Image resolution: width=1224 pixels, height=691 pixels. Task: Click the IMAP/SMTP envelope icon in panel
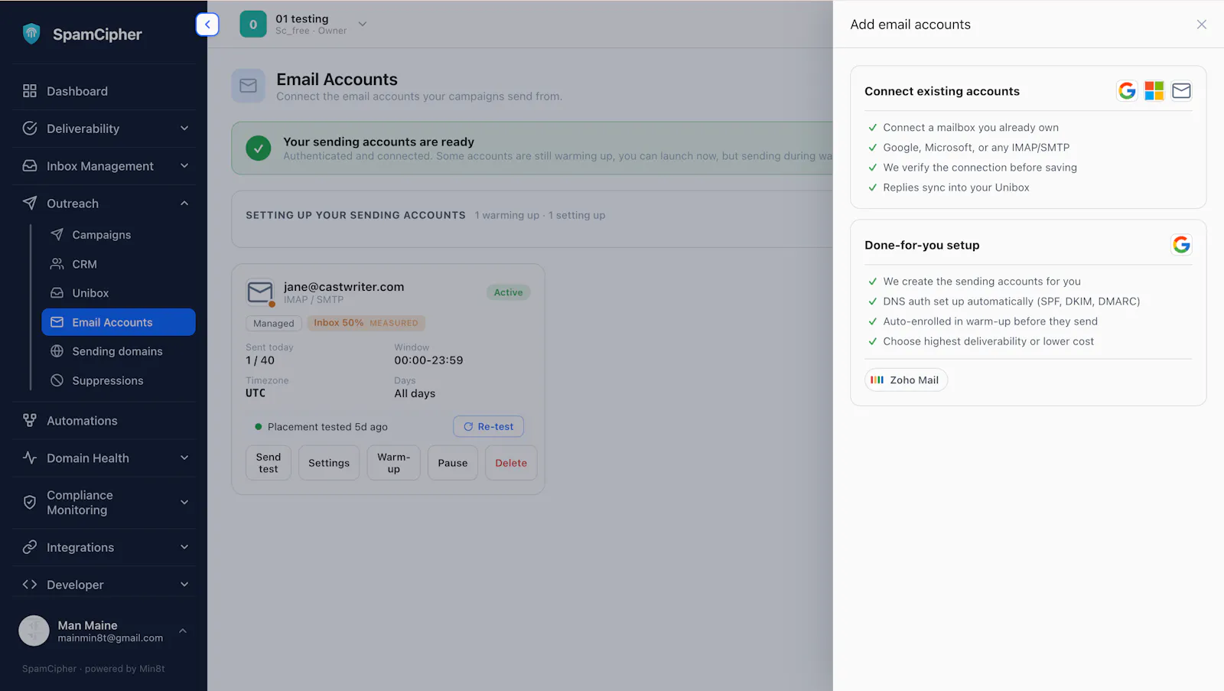[1181, 91]
